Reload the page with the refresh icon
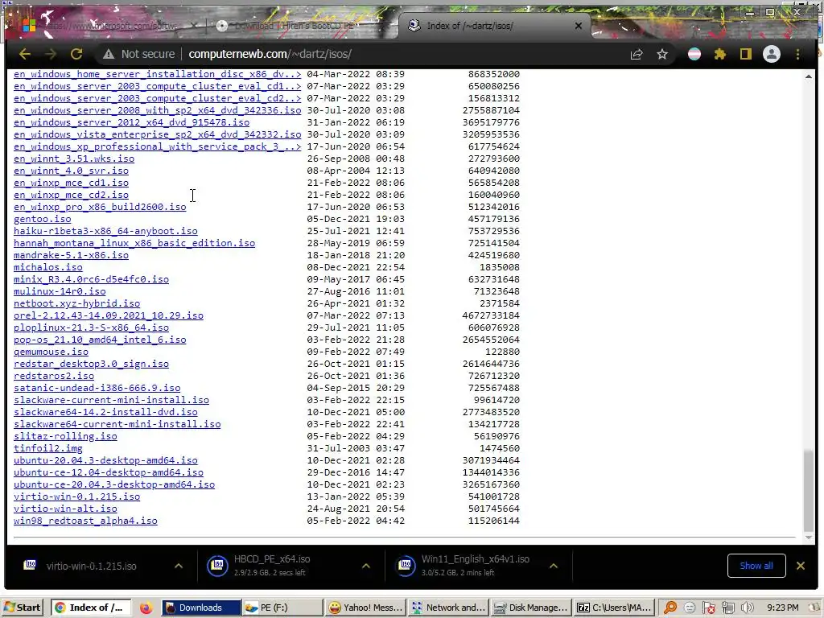The image size is (824, 618). pos(76,54)
